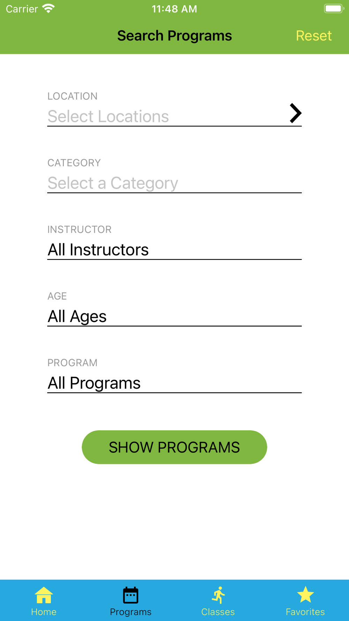Tap the Classes running figure icon
The height and width of the screenshot is (621, 349).
[x=218, y=595]
